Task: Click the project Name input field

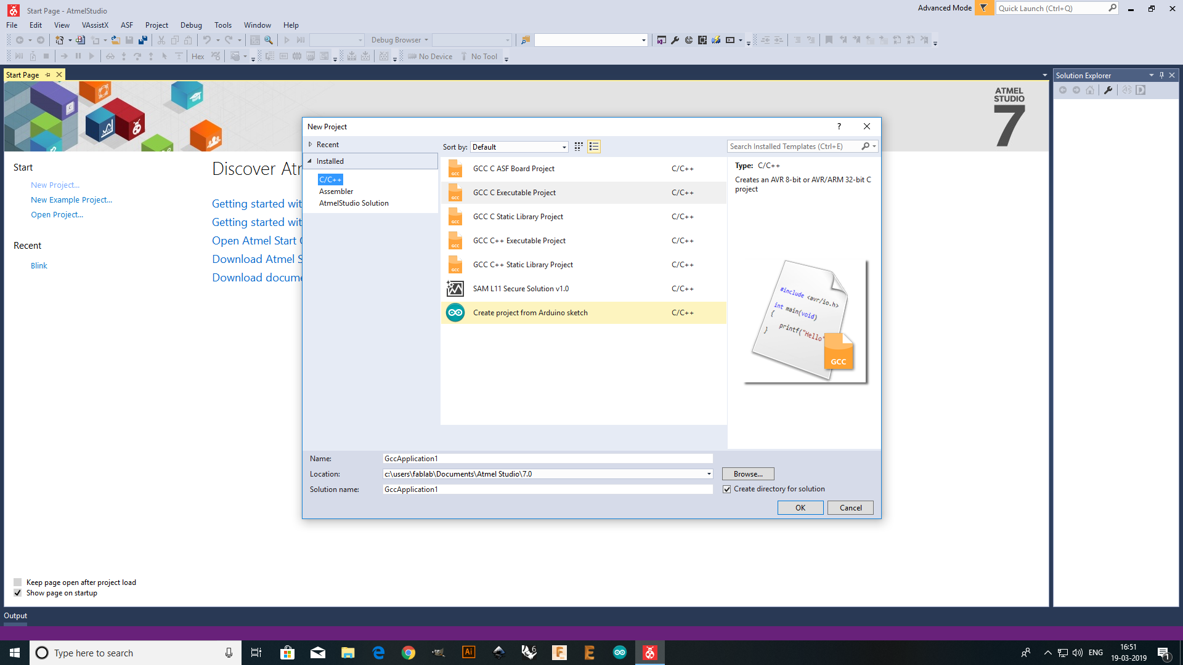Action: (x=547, y=459)
